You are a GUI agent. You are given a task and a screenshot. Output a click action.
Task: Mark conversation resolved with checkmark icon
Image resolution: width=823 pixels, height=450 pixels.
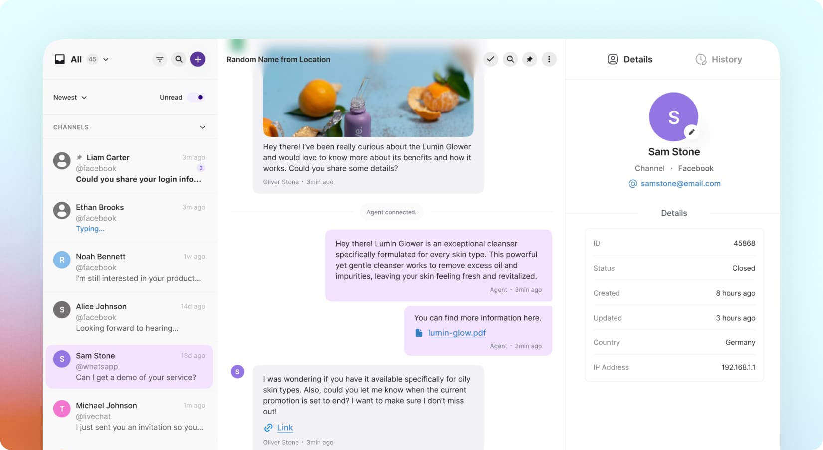point(491,59)
